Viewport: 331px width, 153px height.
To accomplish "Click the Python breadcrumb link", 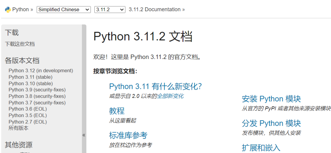I will pyautogui.click(x=21, y=9).
